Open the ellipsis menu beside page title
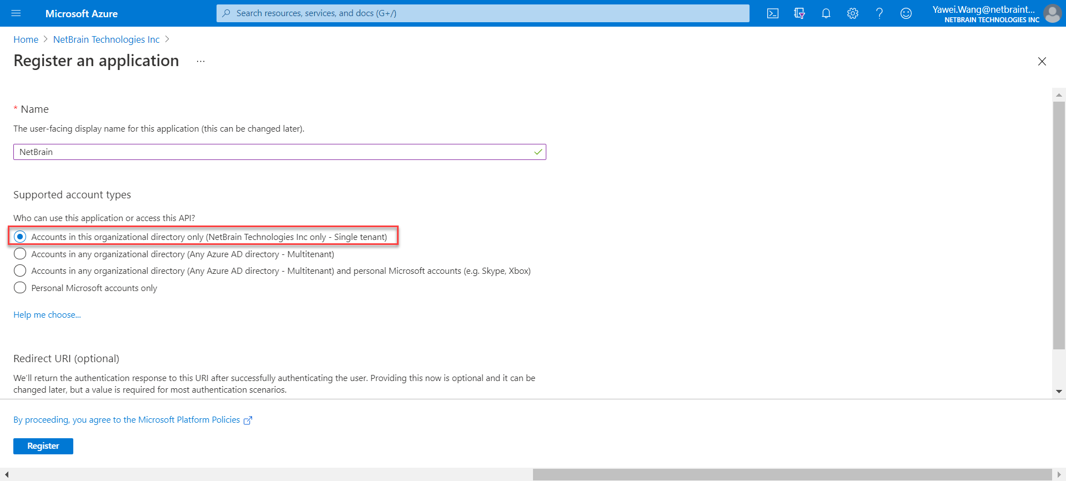 pos(200,61)
